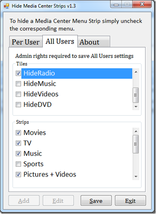Click the Exit button
This screenshot has width=156, height=214.
(130, 201)
